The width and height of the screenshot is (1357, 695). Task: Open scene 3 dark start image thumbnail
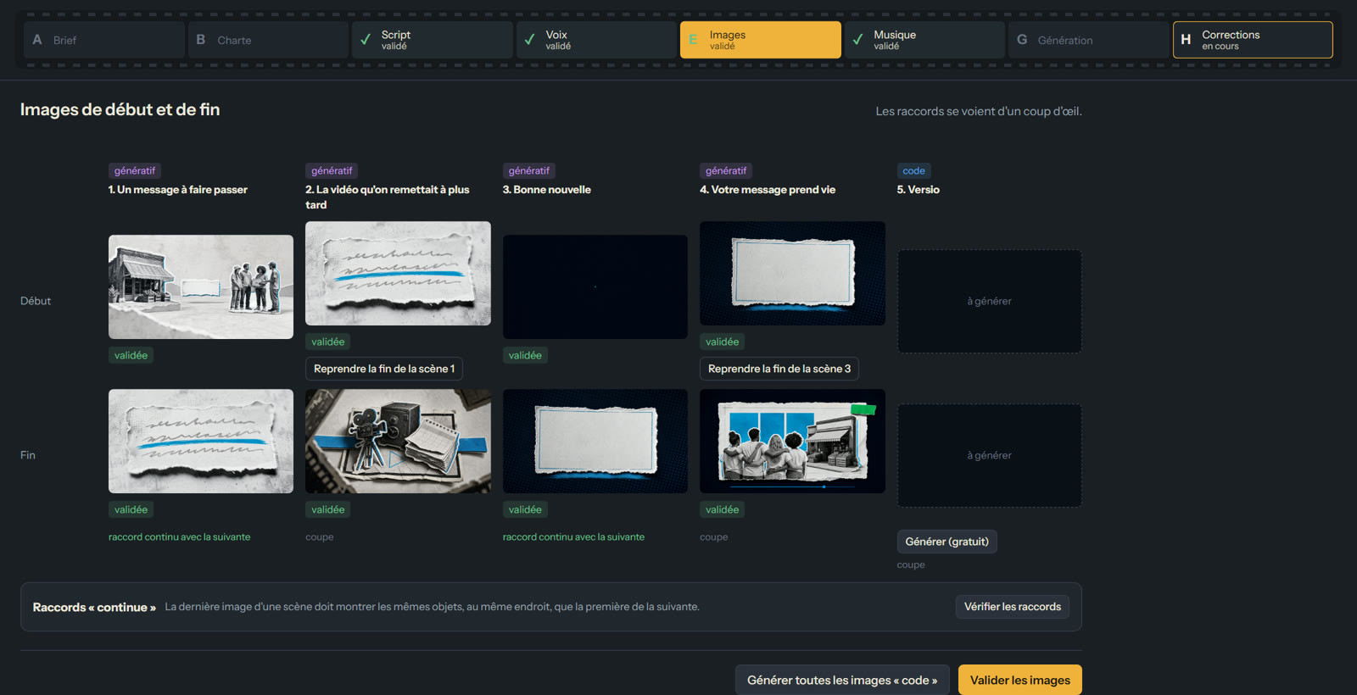pyautogui.click(x=595, y=286)
